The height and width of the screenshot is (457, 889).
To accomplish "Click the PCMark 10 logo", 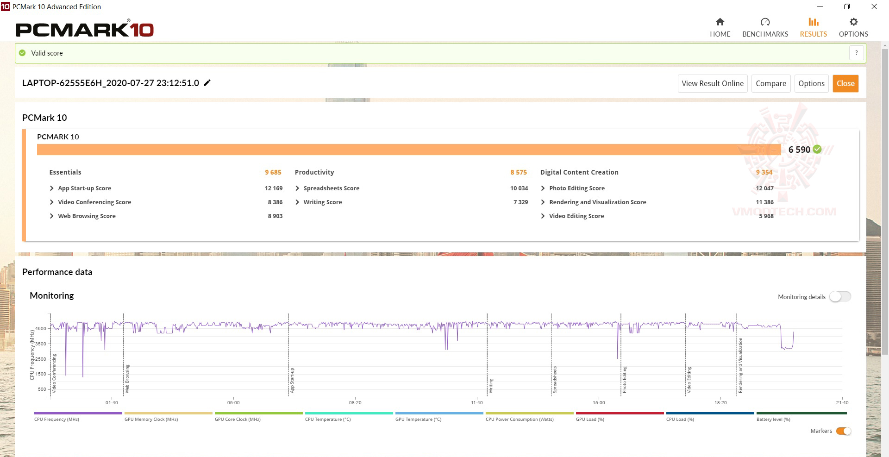I will 85,29.
